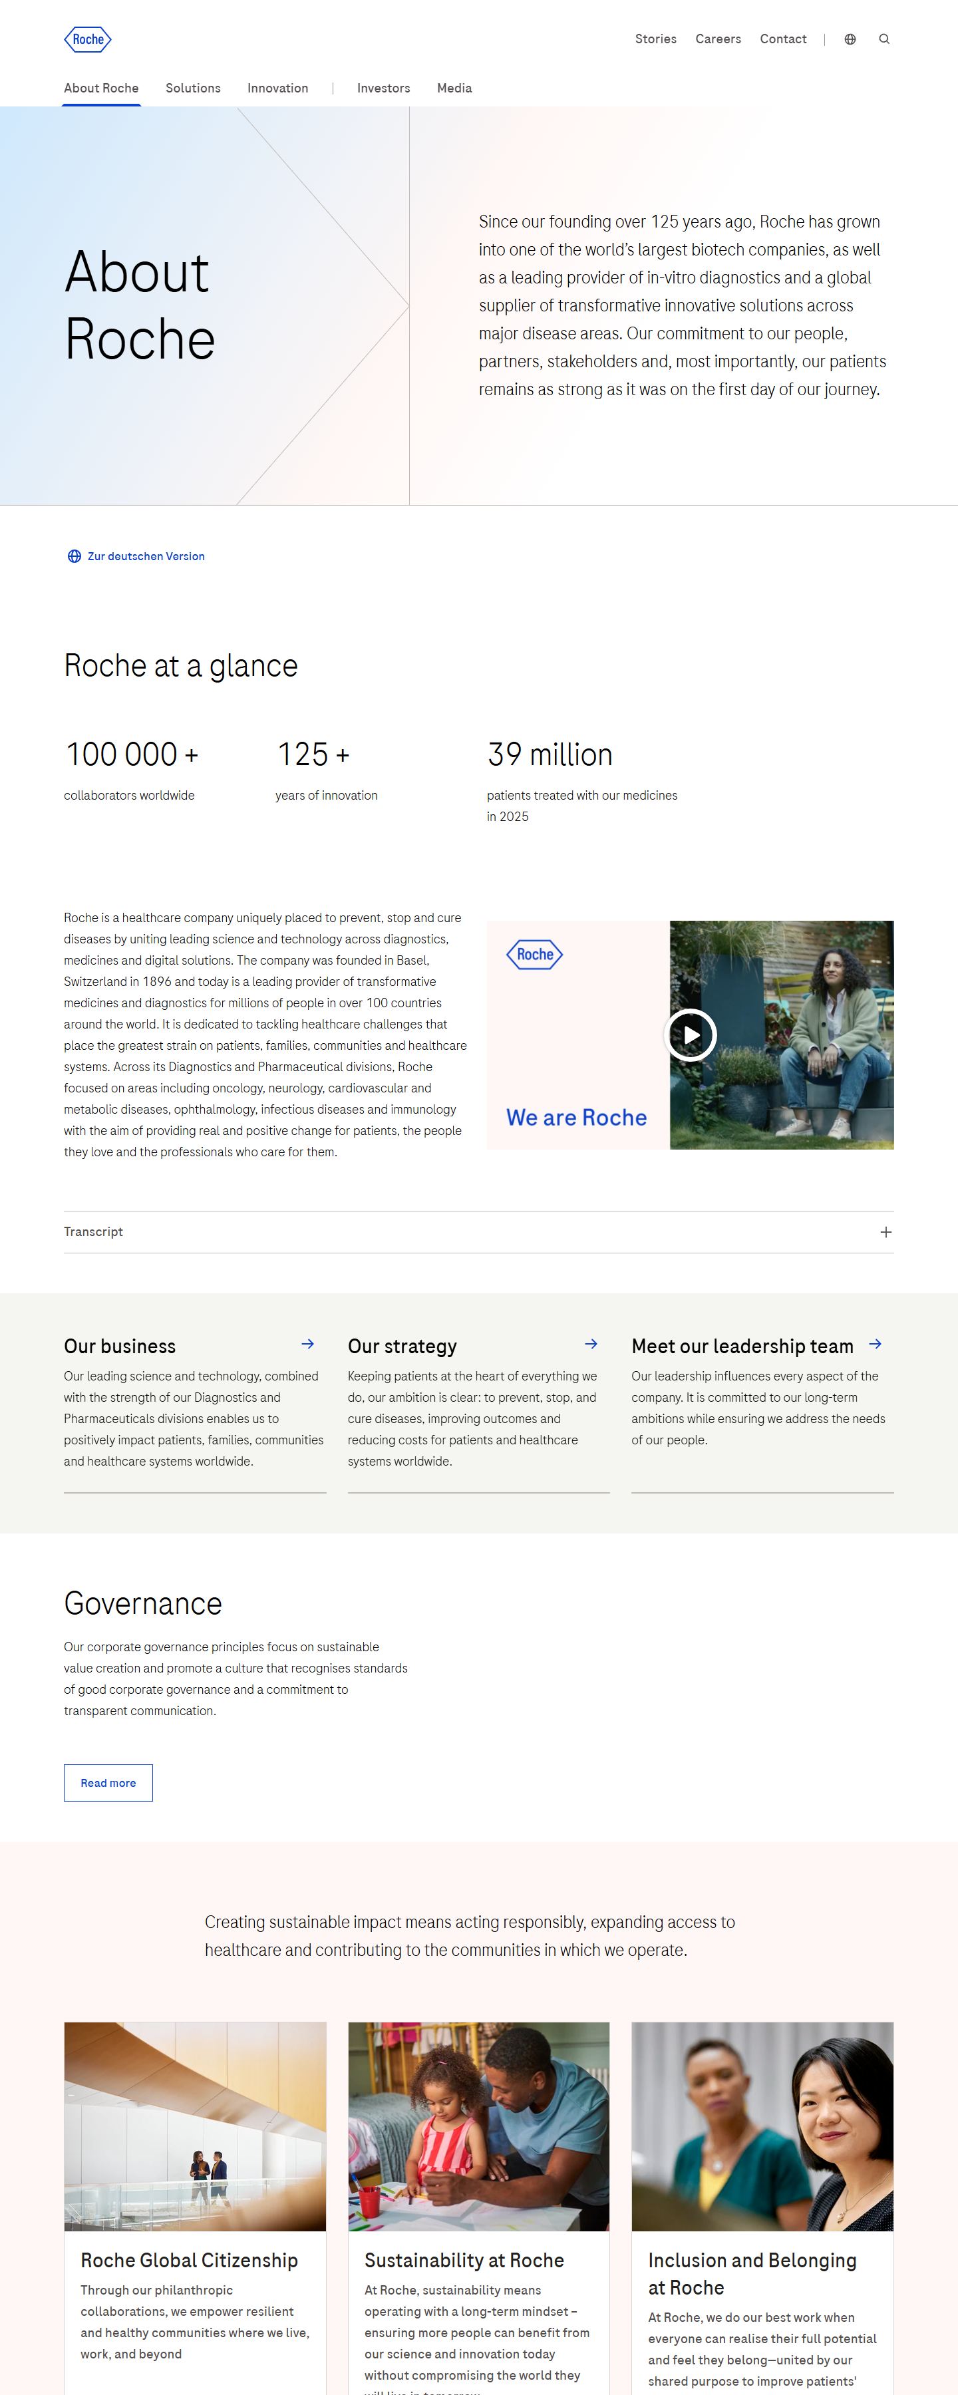Click the Governance heading
This screenshot has height=2395, width=958.
click(143, 1604)
